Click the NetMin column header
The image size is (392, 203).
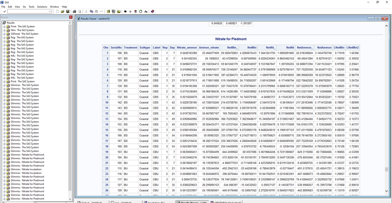(x=252, y=47)
